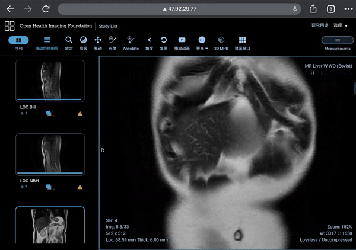Open the Options dropdown (选项)

341,25
